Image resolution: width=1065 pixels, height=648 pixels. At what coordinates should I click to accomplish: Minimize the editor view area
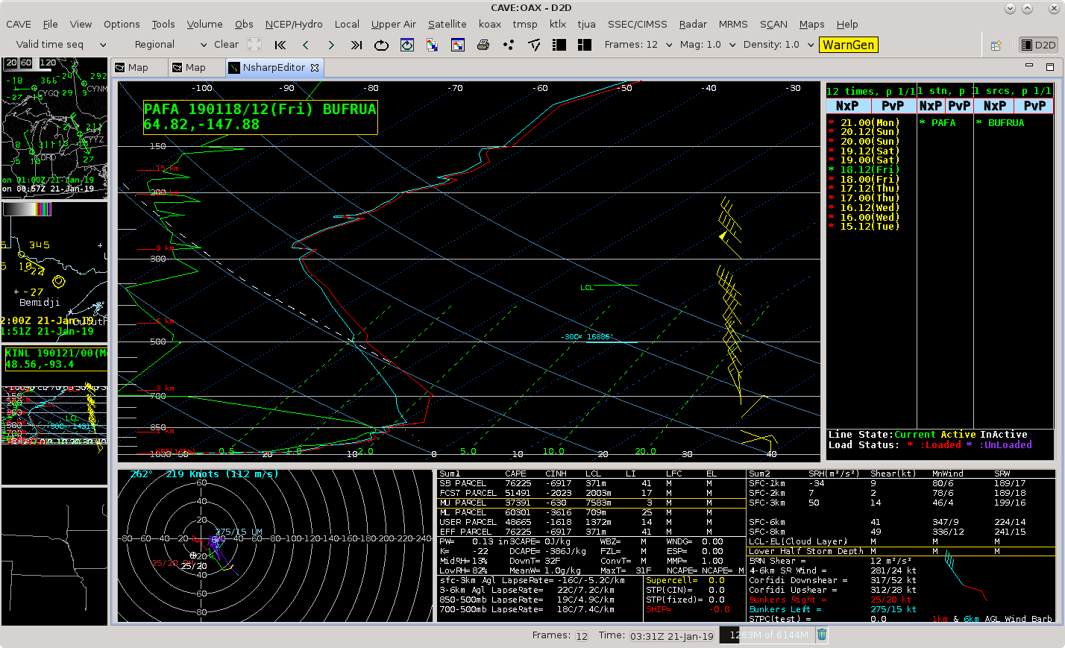point(1029,66)
